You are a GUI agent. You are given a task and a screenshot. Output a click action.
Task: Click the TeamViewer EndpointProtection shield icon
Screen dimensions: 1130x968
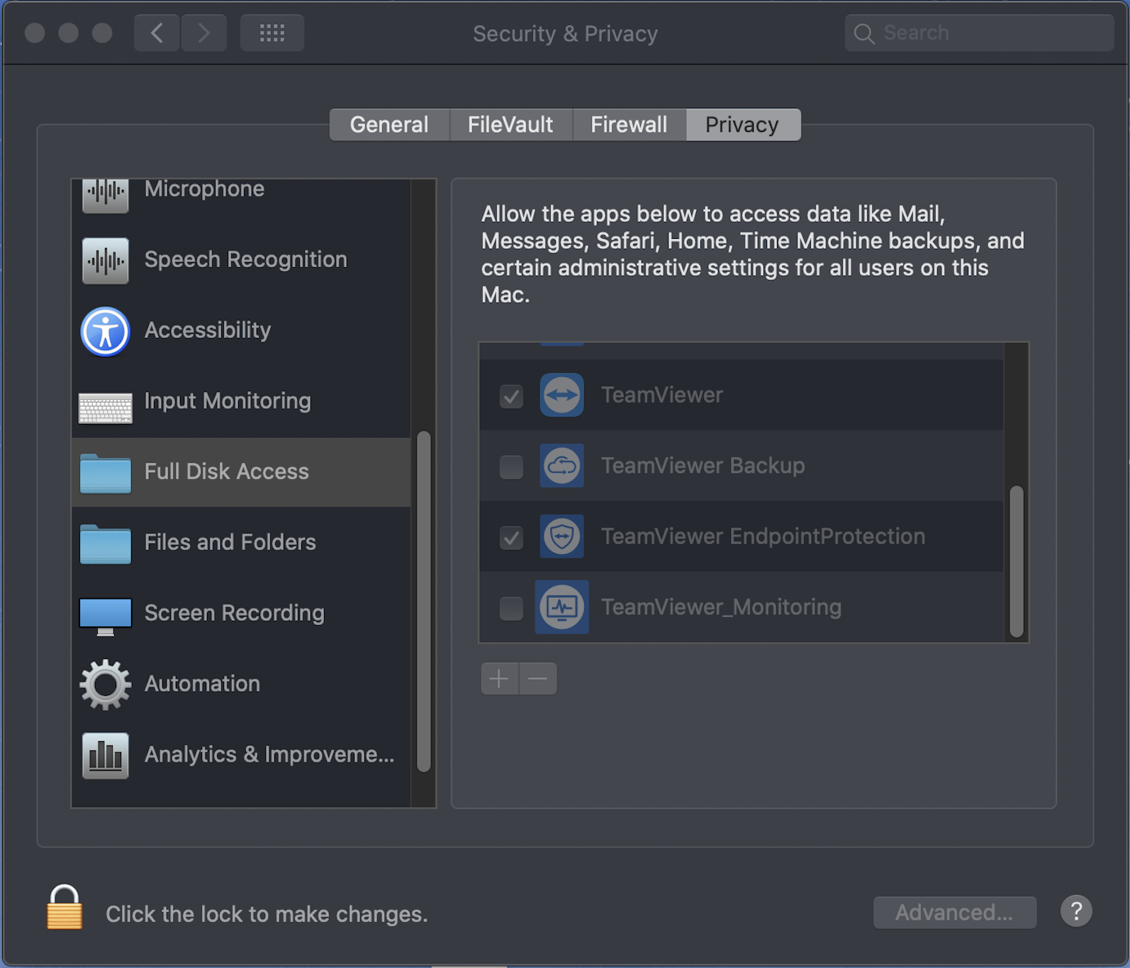pyautogui.click(x=561, y=536)
